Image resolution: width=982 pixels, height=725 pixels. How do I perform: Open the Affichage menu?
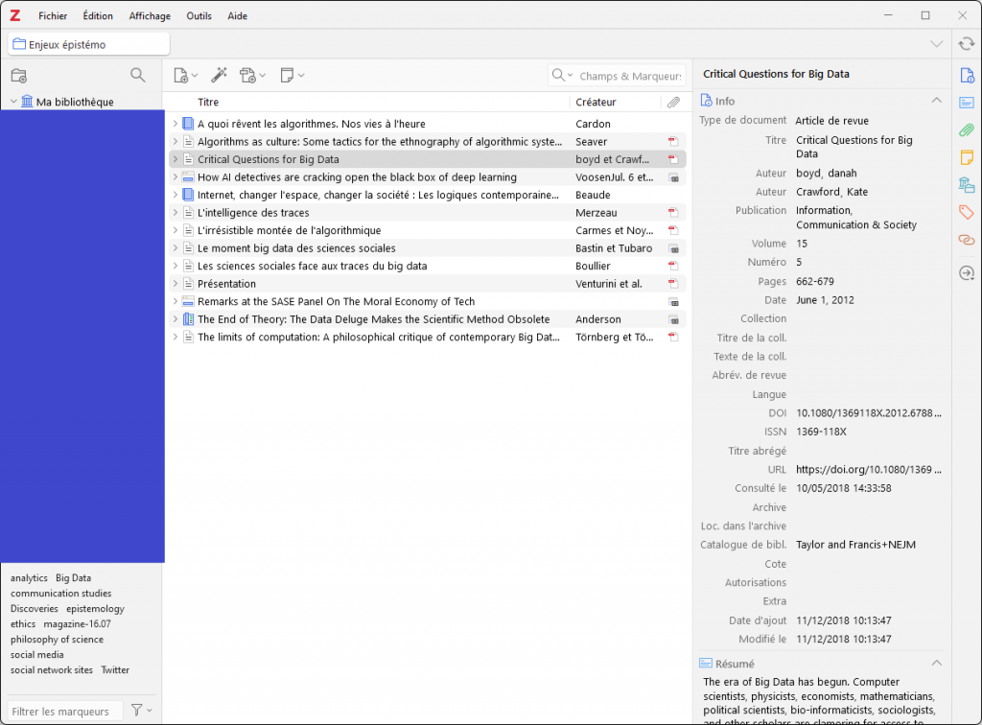[x=150, y=15]
